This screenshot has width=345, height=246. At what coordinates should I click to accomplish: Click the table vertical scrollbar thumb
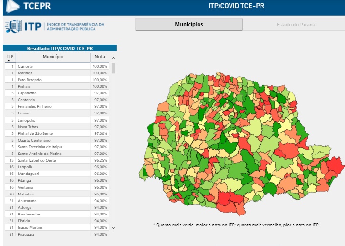click(113, 68)
